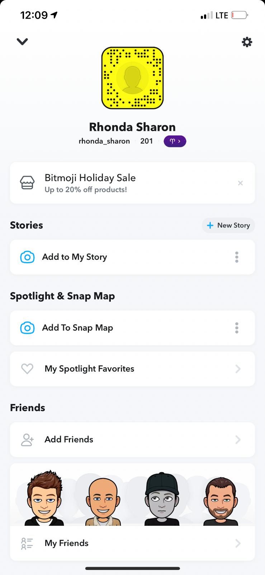
Task: Open My Story options three-dot menu
Action: tap(237, 257)
